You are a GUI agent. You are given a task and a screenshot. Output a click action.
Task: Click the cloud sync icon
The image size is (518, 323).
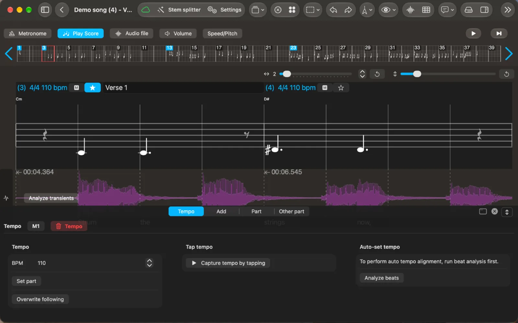pos(146,10)
